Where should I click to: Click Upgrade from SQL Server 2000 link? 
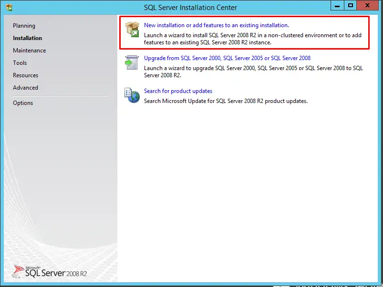227,58
